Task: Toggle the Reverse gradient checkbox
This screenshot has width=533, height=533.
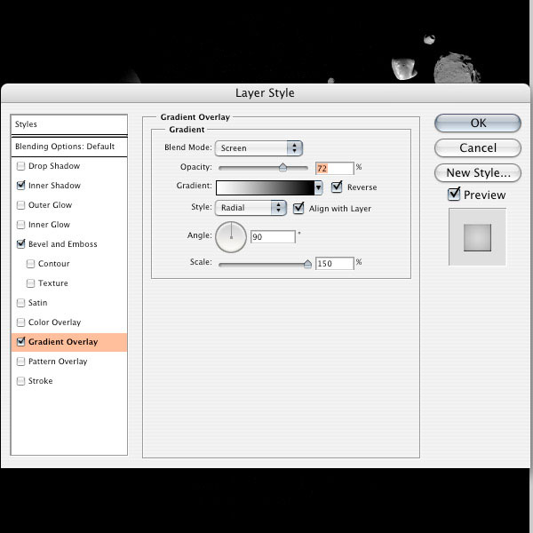Action: 337,187
